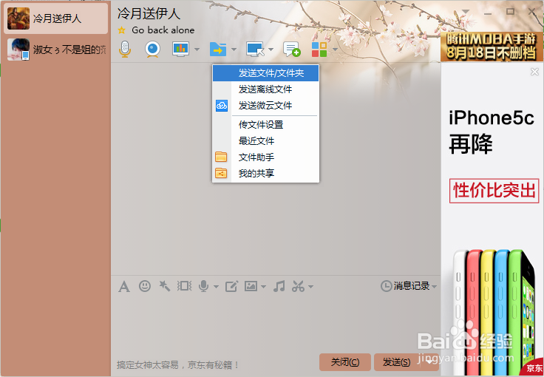Viewport: 544px width, 377px height.
Task: Expand the send picture dropdown arrow
Action: coord(263,287)
